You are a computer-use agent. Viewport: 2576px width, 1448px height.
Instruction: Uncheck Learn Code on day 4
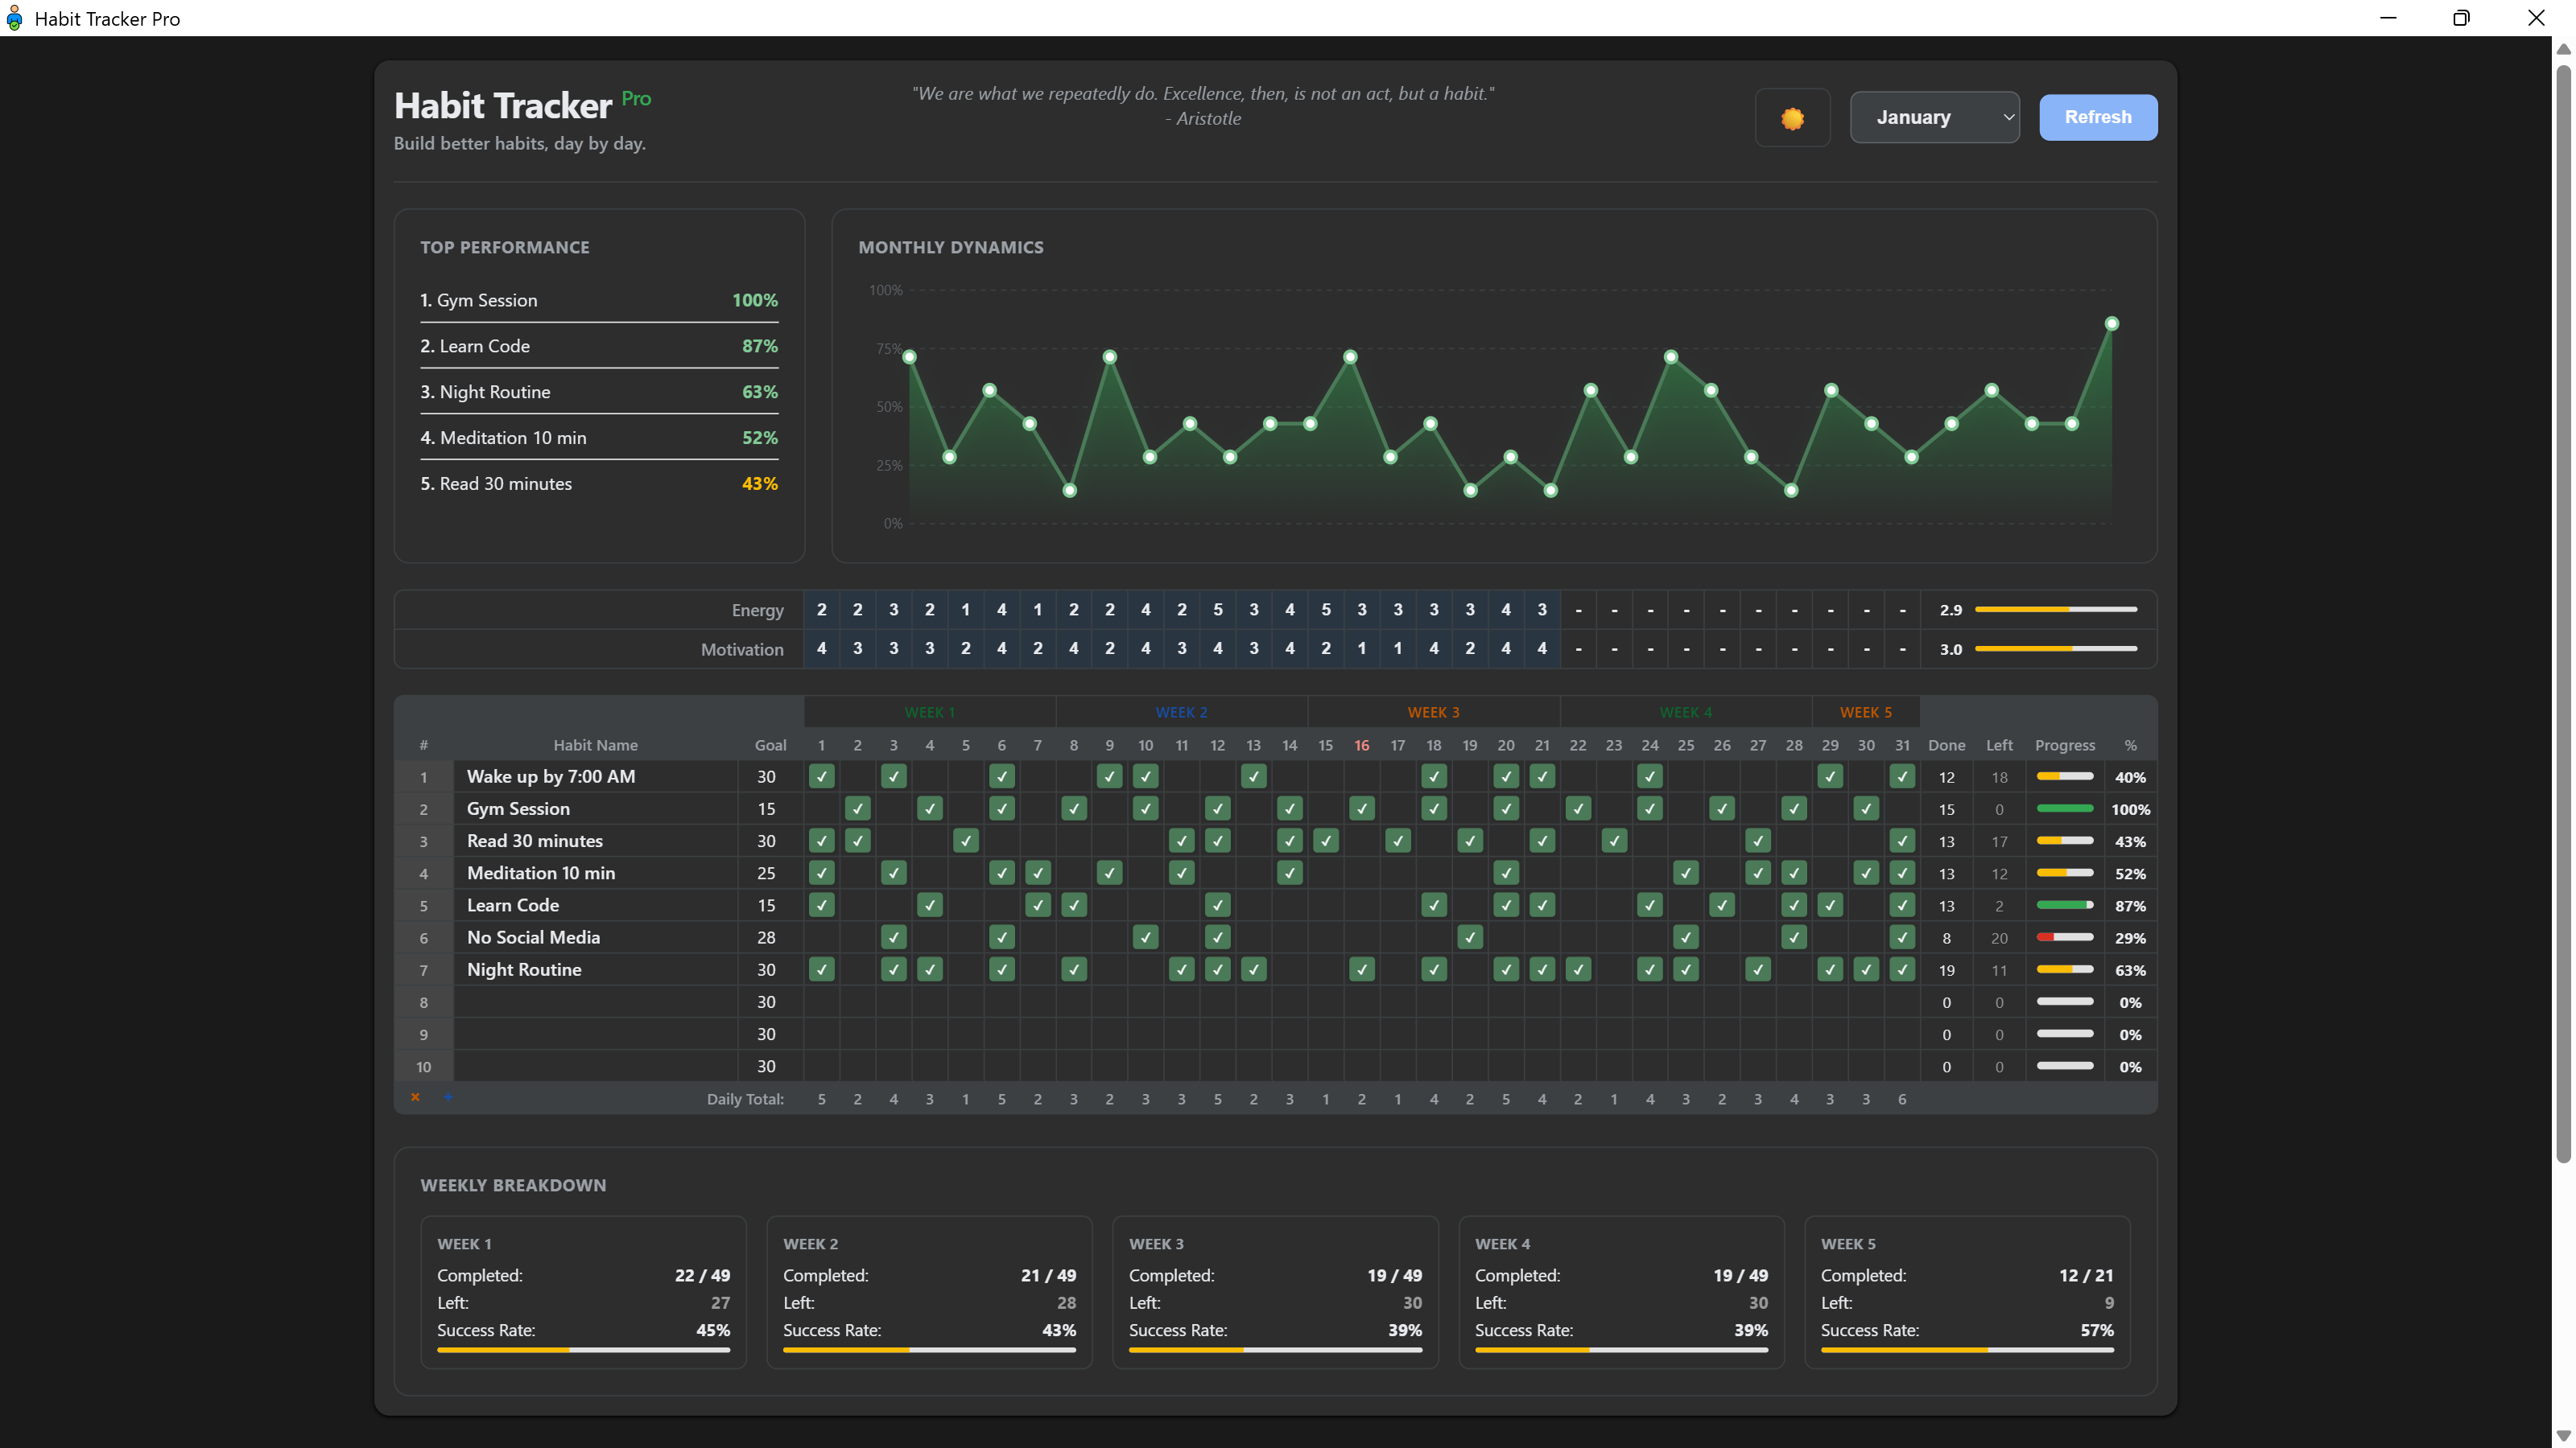click(x=929, y=905)
